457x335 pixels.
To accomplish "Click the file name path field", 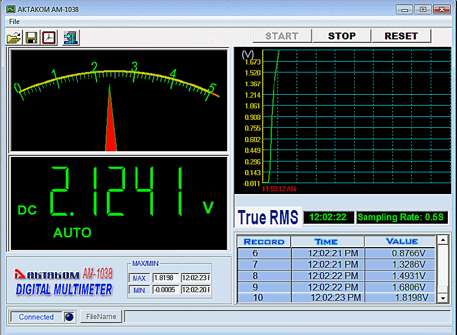I will [x=288, y=316].
